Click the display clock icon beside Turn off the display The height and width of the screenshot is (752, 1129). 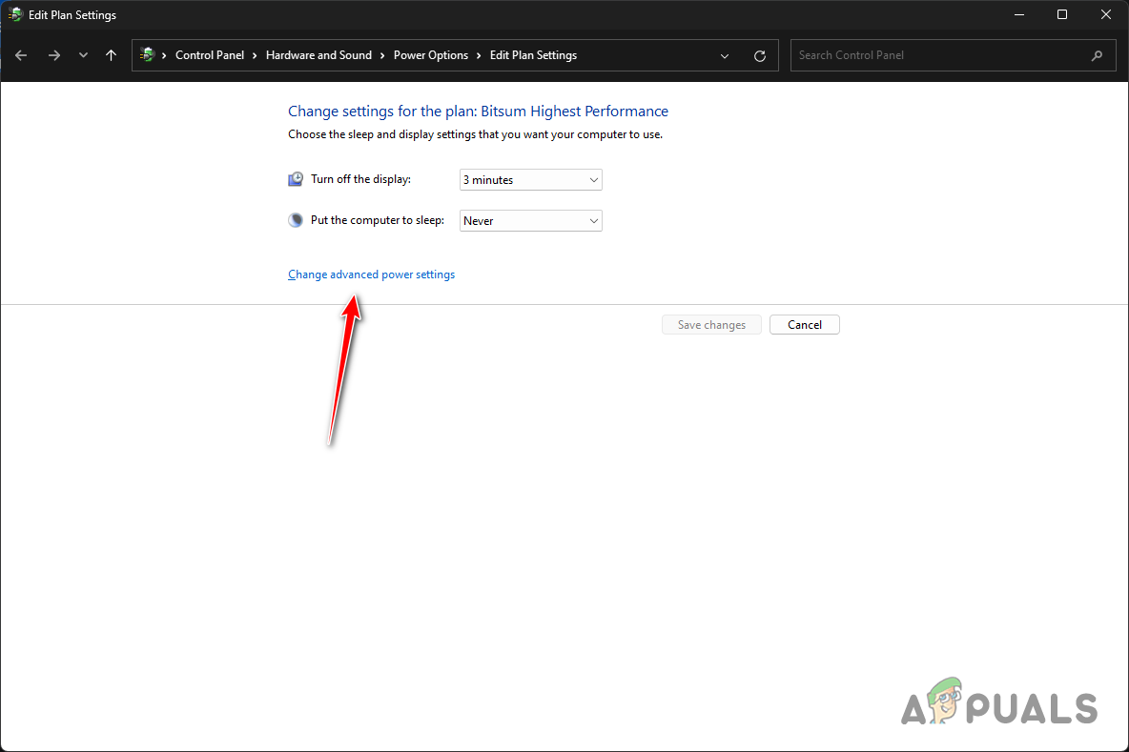(x=296, y=178)
